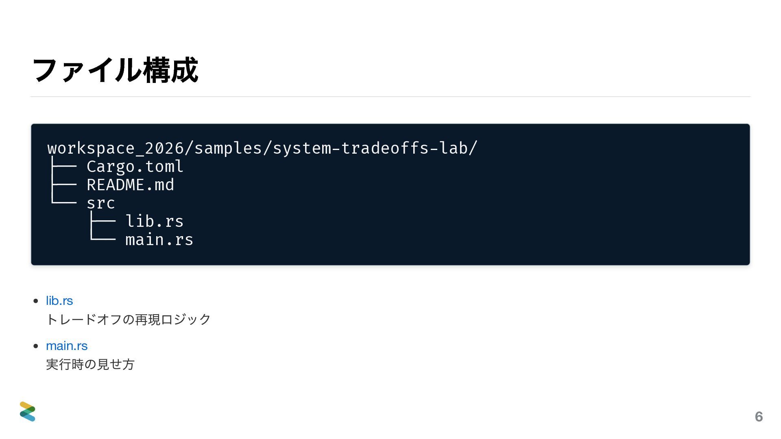Follow the main.rs link in the bullet list
The height and width of the screenshot is (439, 781).
pos(67,346)
